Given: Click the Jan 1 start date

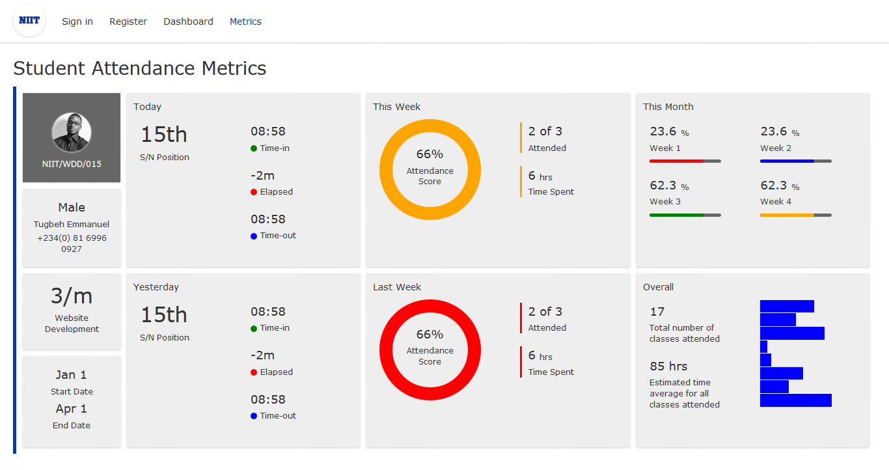Looking at the screenshot, I should pos(72,375).
